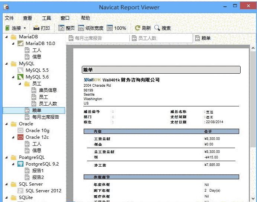The image size is (257, 202).
Task: Click the MariaDB 10.0 connection icon
Action: (x=20, y=44)
